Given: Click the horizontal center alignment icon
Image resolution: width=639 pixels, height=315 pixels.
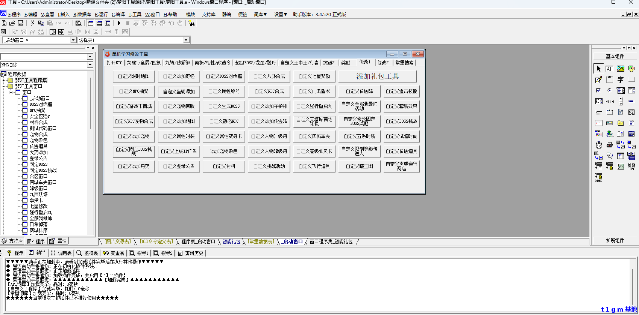Looking at the screenshot, I should [x=53, y=31].
